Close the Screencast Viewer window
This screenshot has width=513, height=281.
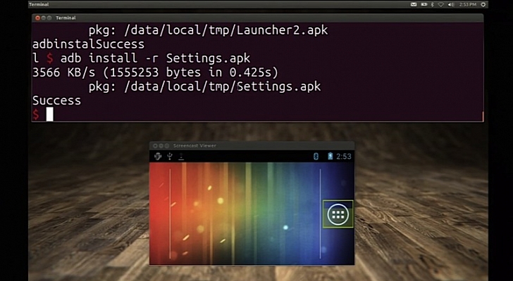coord(154,145)
